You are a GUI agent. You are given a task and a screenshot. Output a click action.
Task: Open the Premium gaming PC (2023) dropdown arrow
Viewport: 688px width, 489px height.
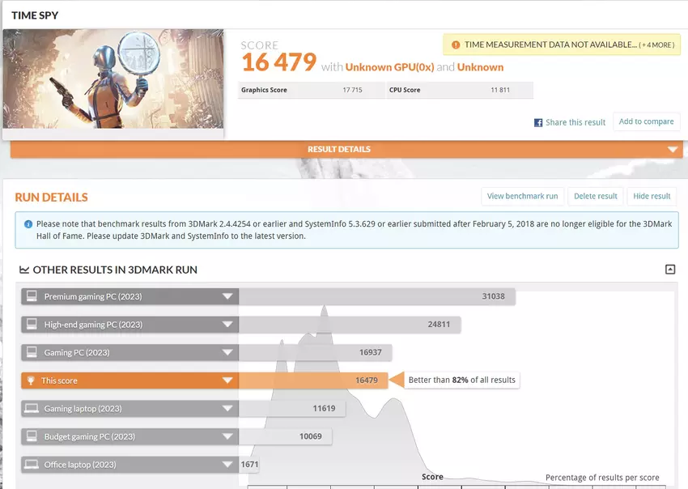point(227,297)
